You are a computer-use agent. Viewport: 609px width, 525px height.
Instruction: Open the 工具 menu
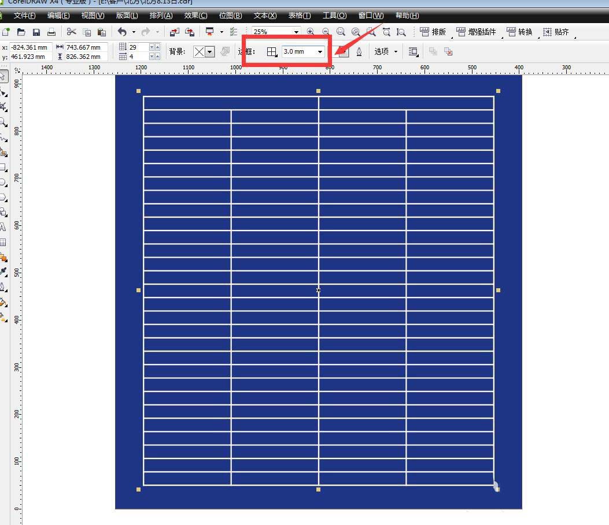click(x=334, y=16)
